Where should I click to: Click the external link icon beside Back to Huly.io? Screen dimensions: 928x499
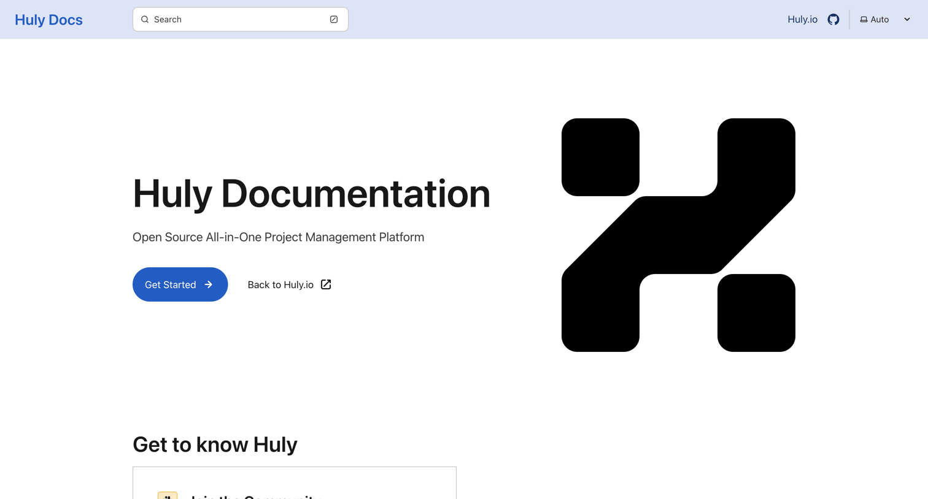click(326, 284)
